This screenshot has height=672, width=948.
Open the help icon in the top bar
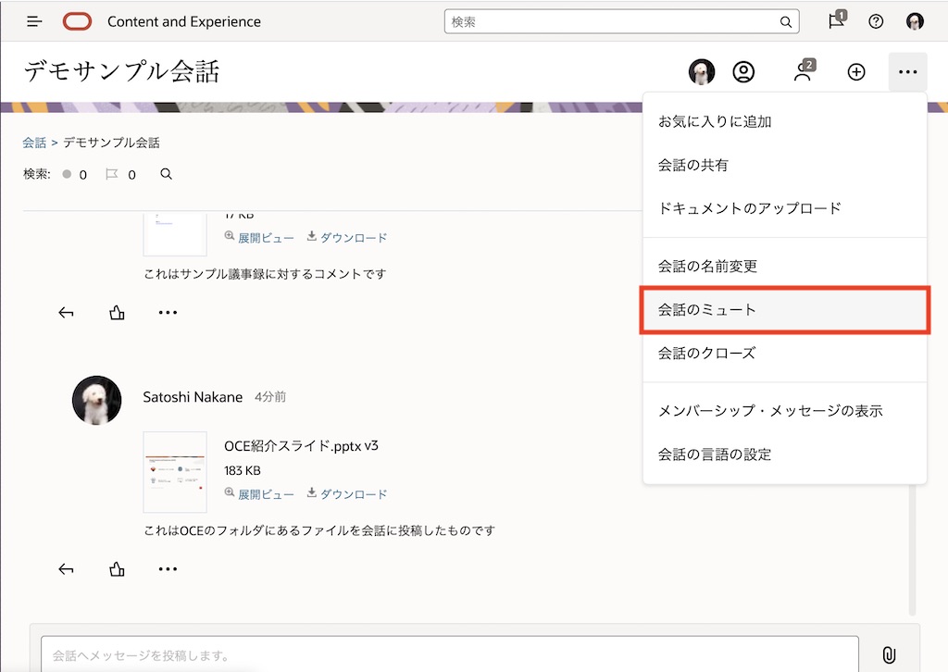click(x=876, y=20)
